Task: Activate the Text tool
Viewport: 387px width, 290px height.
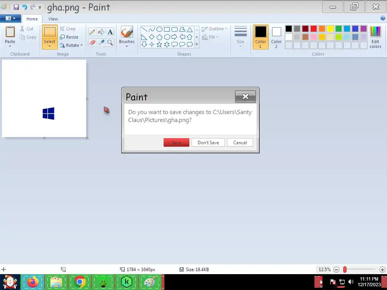Action: [110, 32]
